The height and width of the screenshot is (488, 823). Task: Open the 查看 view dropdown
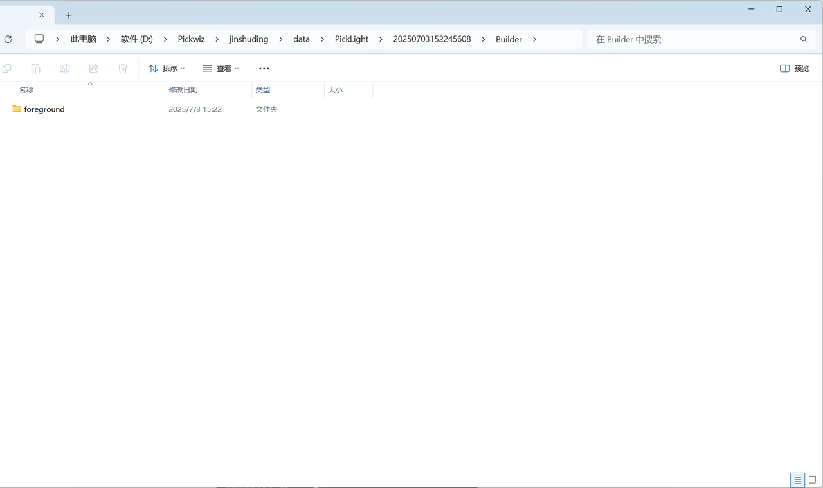click(221, 69)
